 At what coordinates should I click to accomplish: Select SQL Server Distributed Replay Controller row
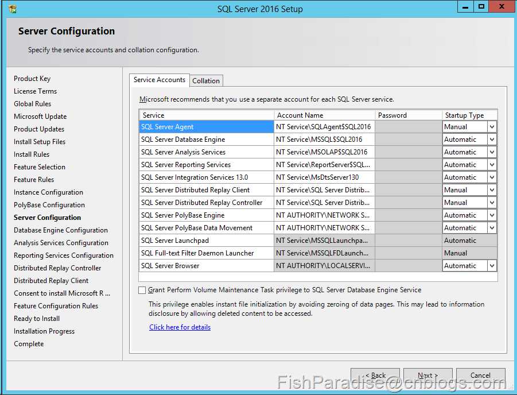tap(207, 203)
